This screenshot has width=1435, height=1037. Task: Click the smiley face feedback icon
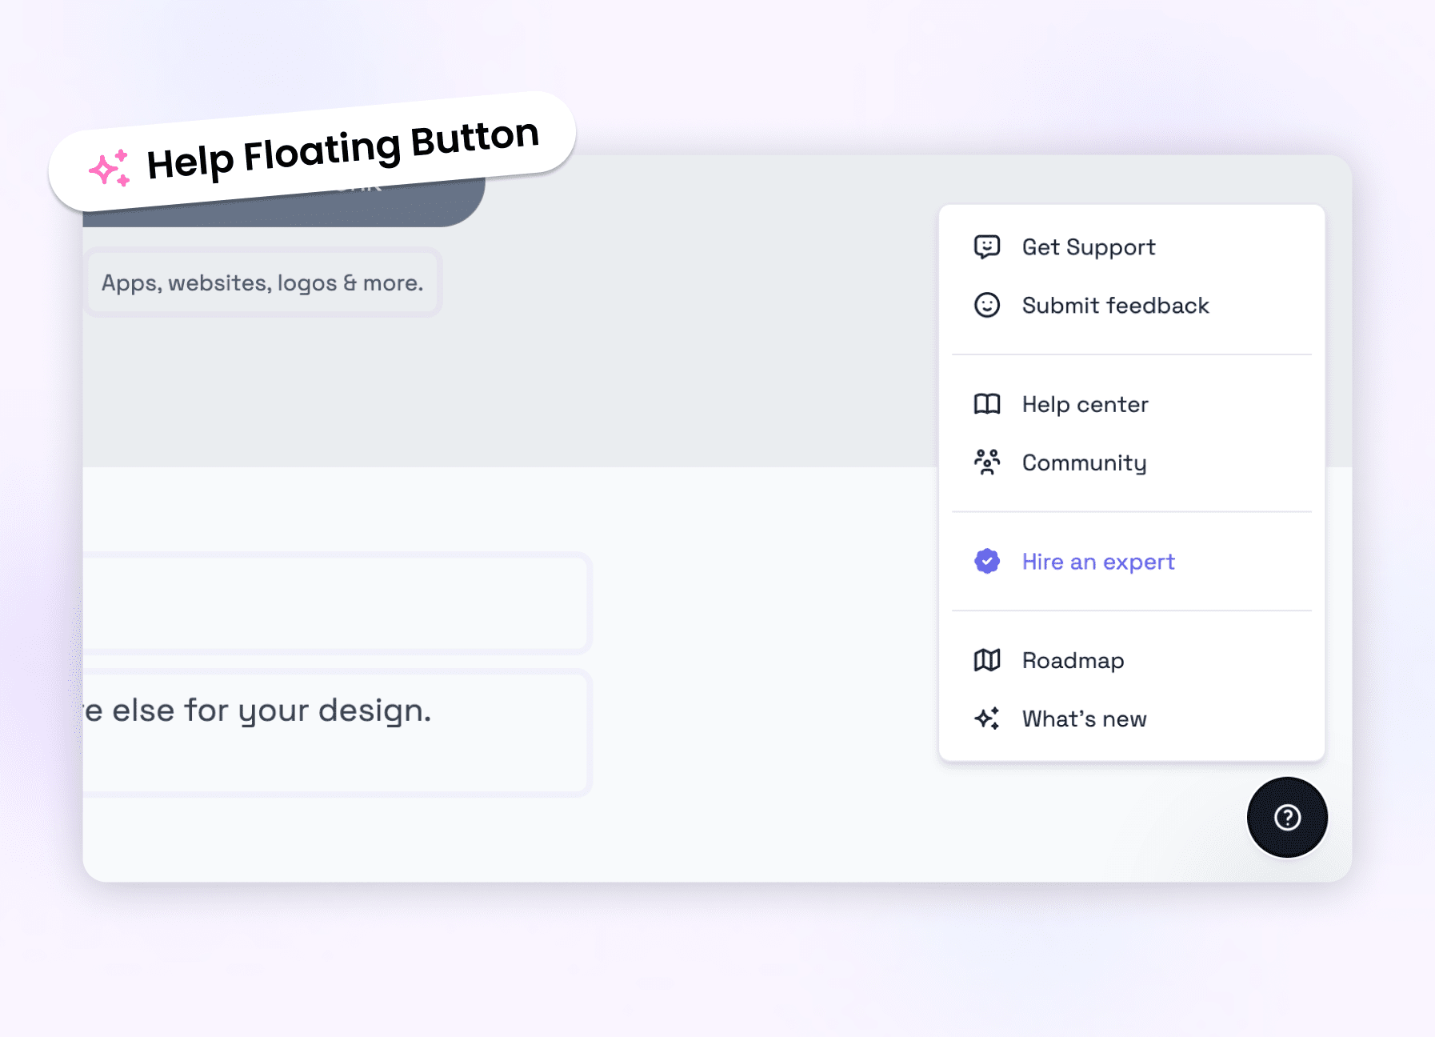987,305
